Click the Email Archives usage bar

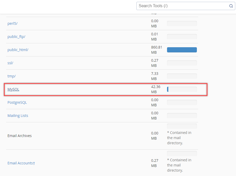182,126
